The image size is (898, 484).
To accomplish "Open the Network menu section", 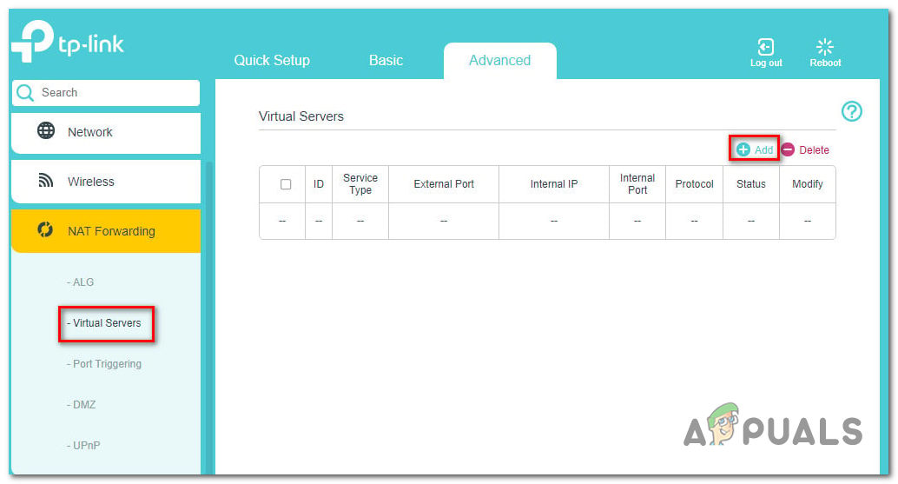I will (106, 132).
